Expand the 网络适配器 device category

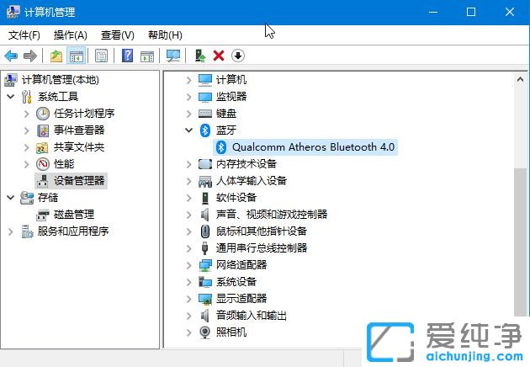188,265
